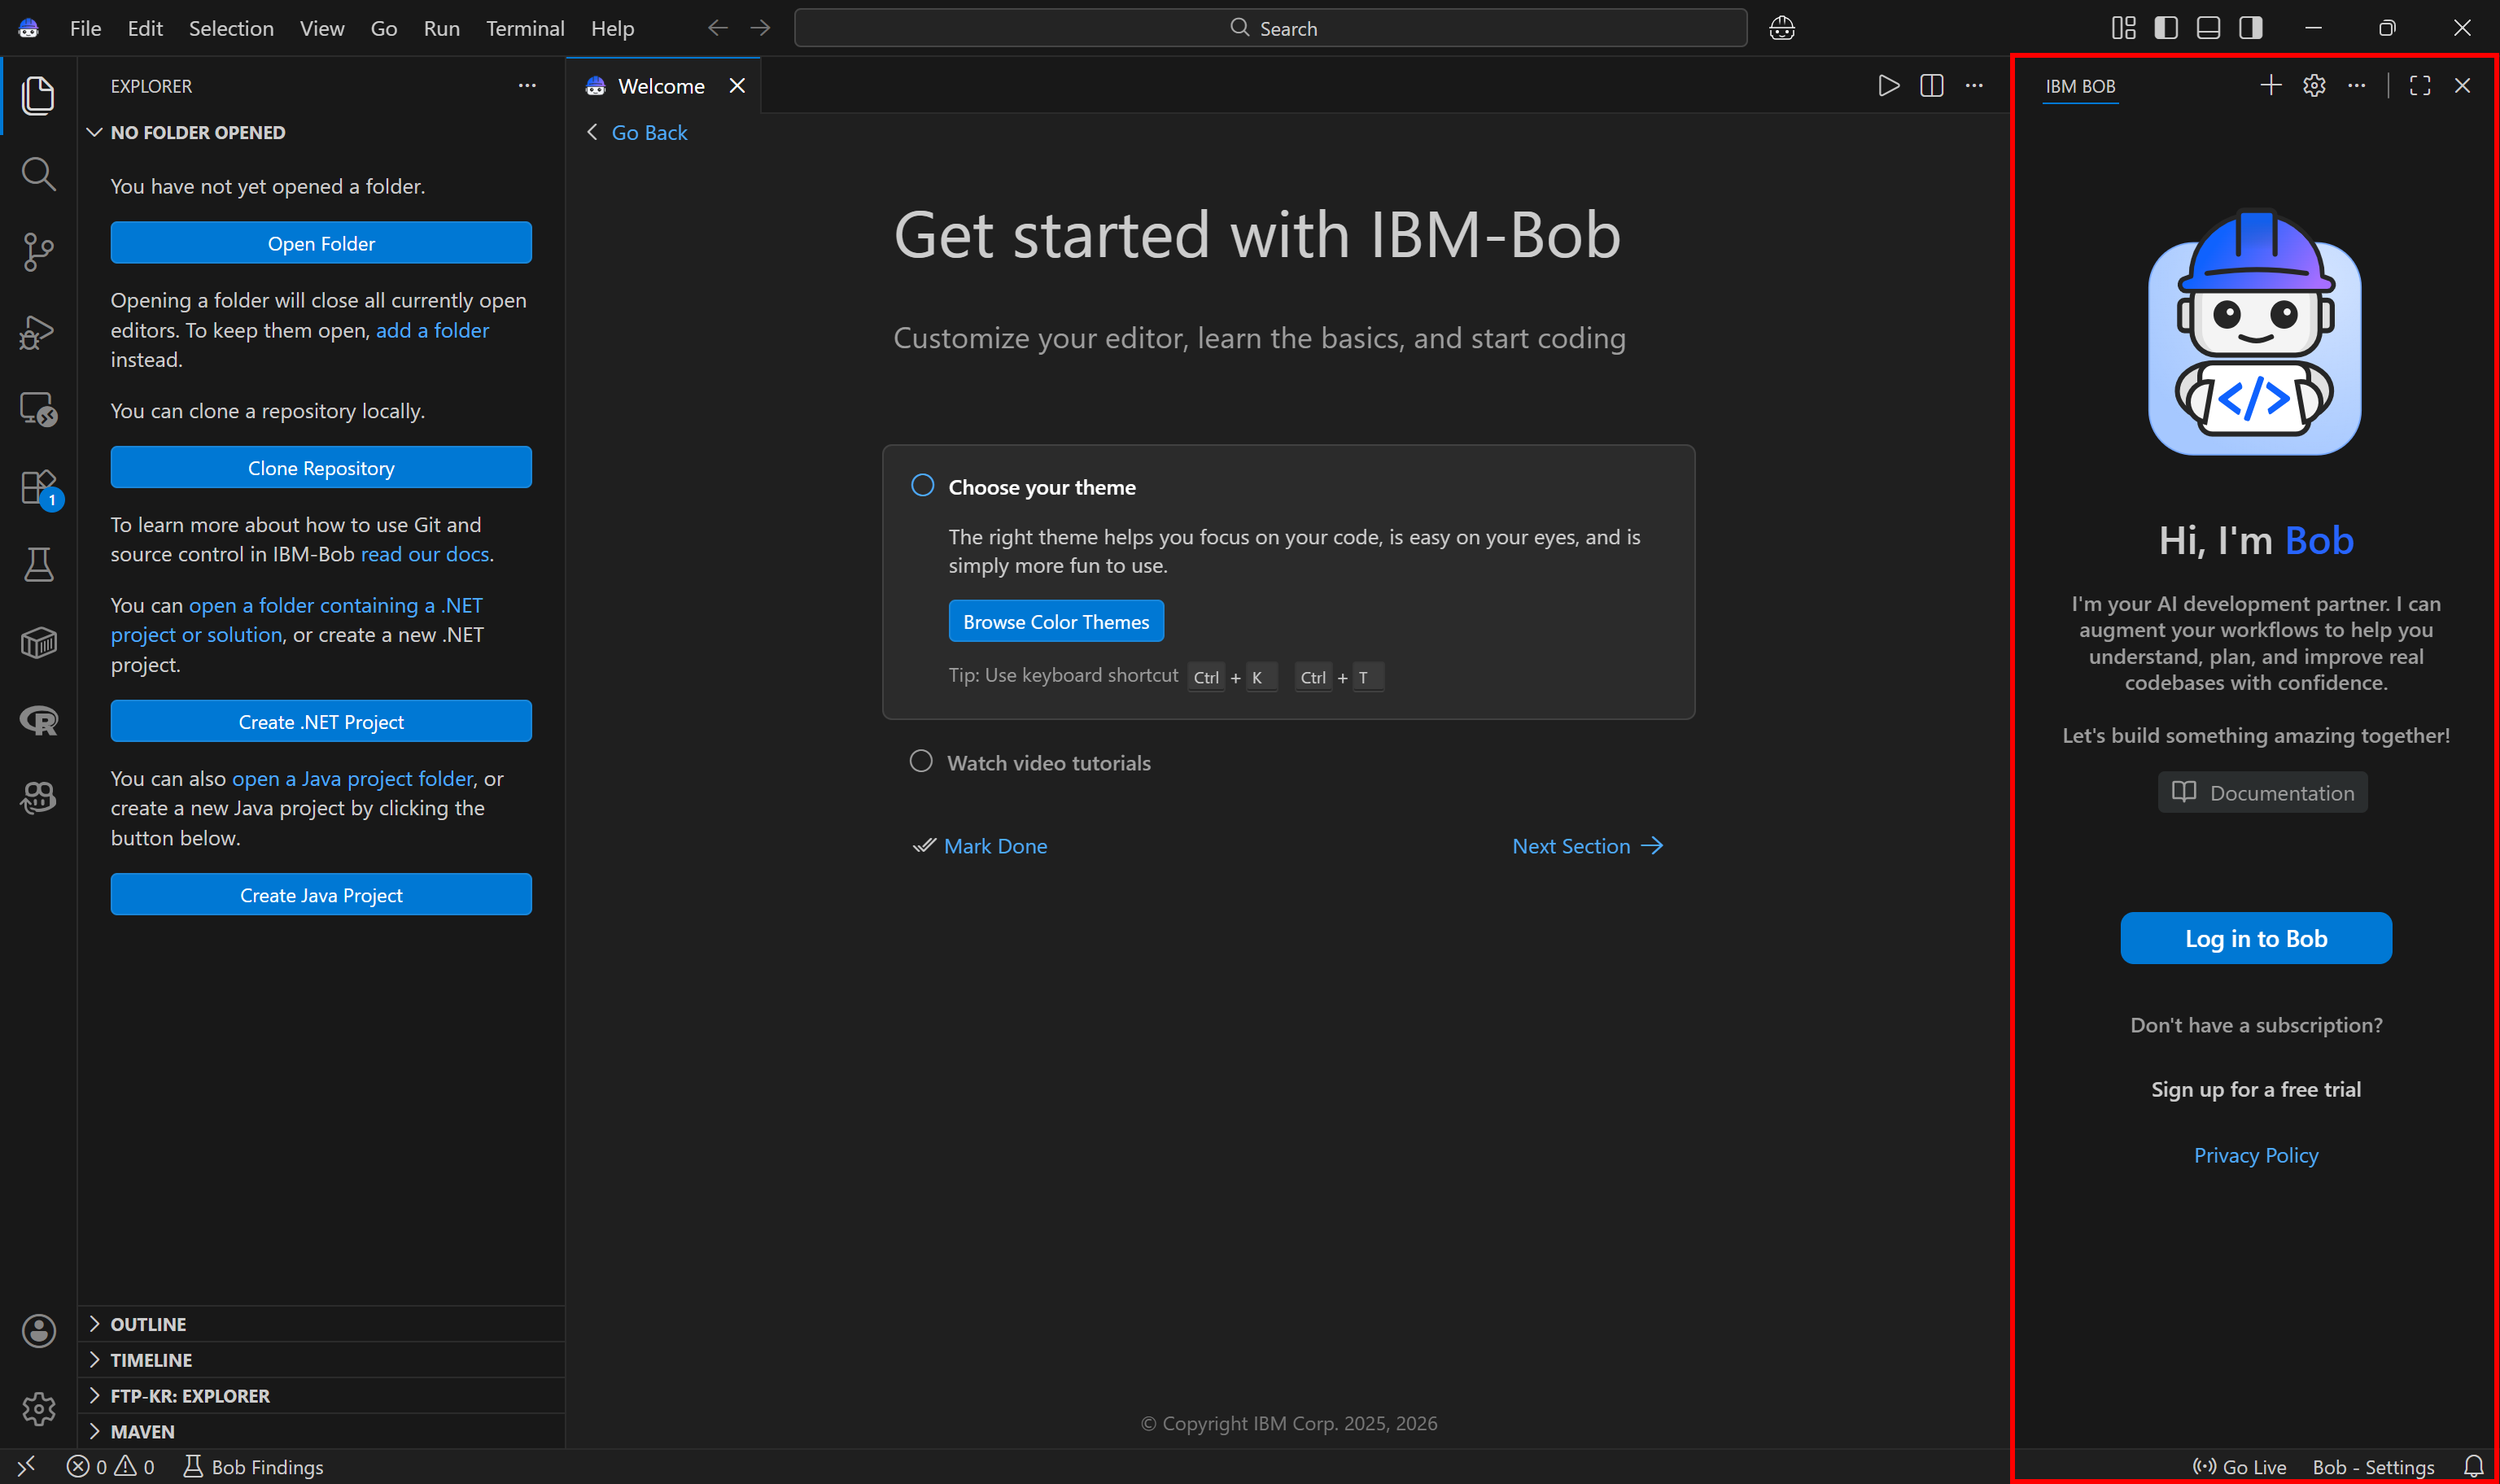The width and height of the screenshot is (2500, 1484).
Task: Expand the OUTLINE section
Action: 322,1324
